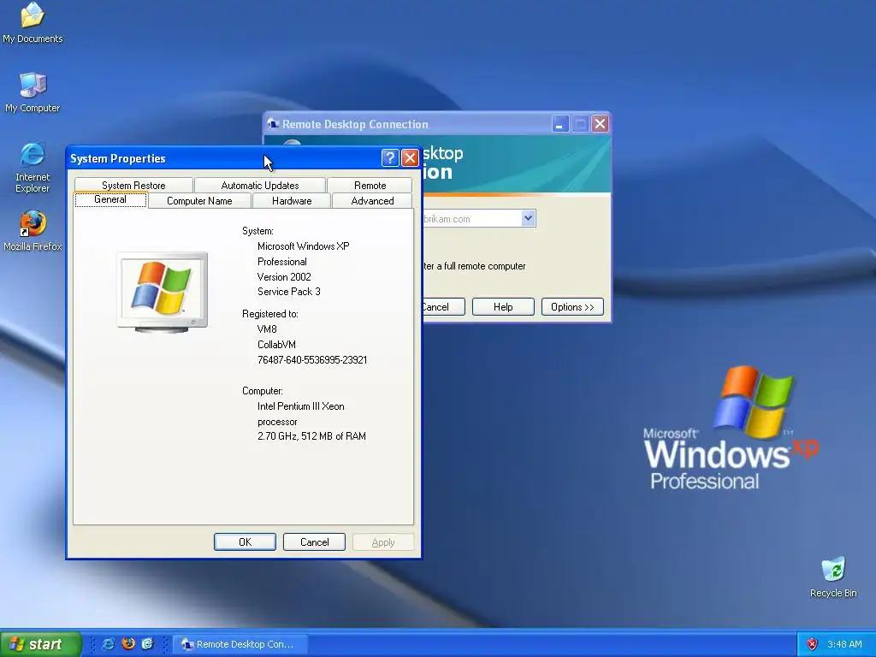Switch to the System Restore tab
This screenshot has width=876, height=657.
coord(133,185)
